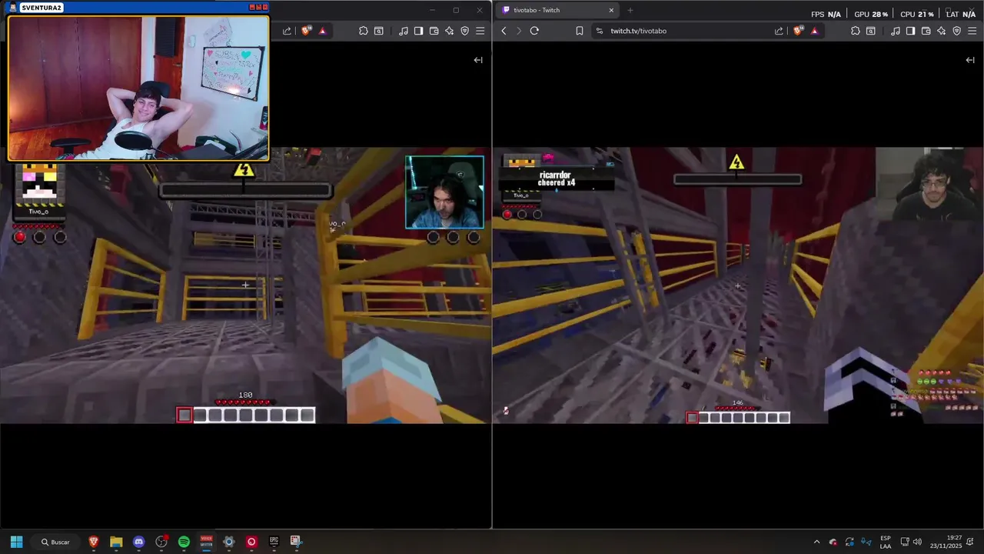Open a new tab in right window
This screenshot has width=984, height=554.
click(x=630, y=10)
